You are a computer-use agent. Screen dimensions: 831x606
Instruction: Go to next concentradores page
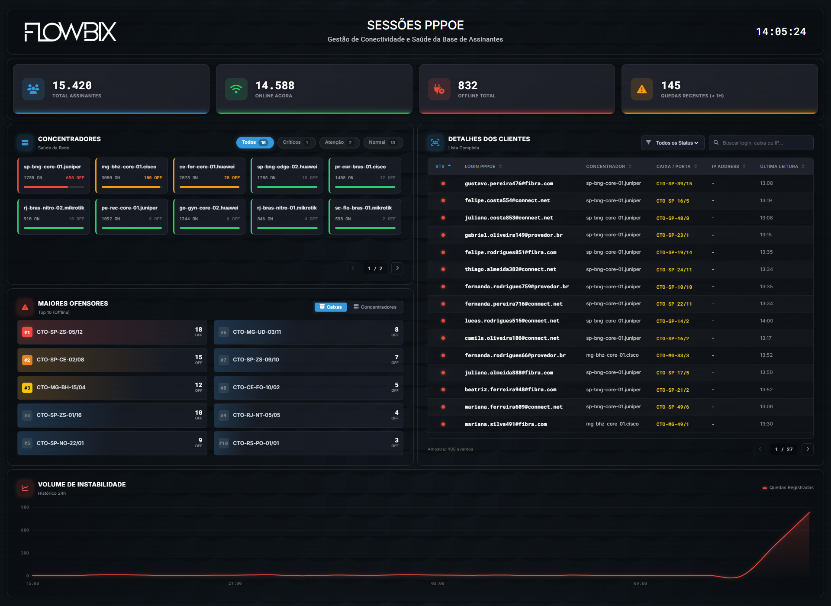(397, 268)
